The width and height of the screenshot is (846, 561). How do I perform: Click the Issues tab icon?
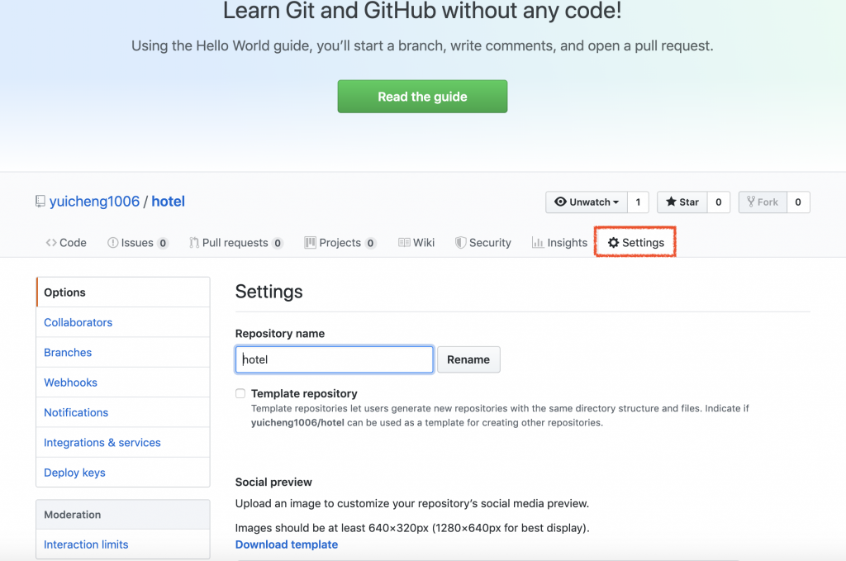113,243
